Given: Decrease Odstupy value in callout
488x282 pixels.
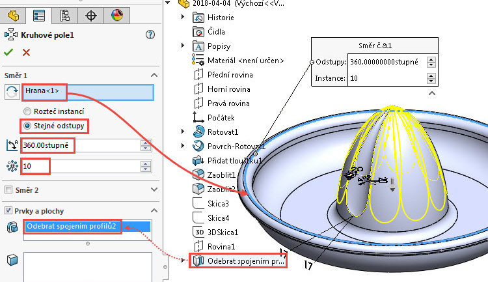Looking at the screenshot, I should [x=431, y=65].
